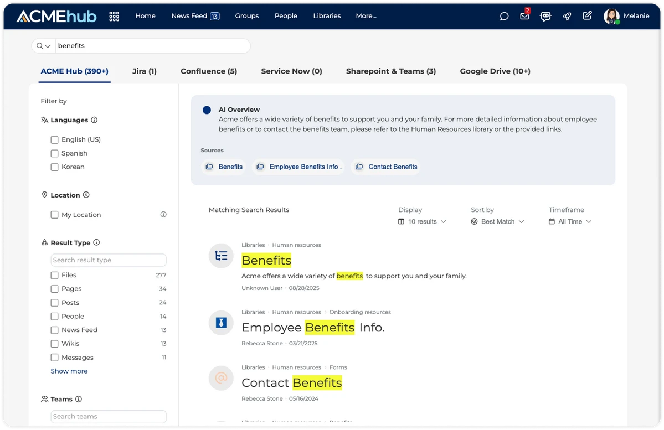
Task: Open the messages chat bubble icon
Action: 503,16
